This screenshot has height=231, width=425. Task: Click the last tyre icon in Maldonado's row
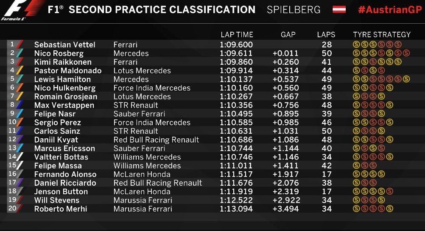coord(381,71)
